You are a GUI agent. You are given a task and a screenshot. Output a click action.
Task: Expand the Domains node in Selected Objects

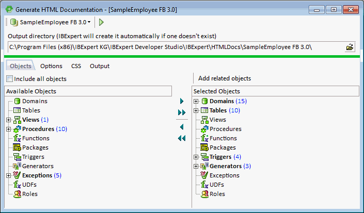click(x=196, y=101)
